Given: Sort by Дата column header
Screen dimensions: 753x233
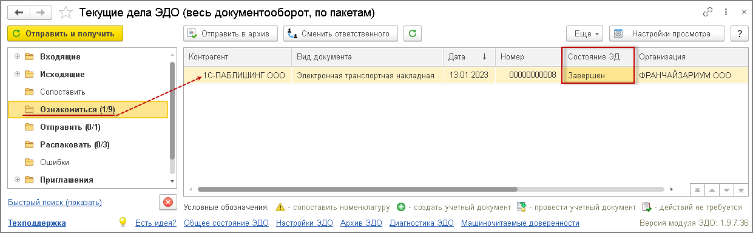Looking at the screenshot, I should point(470,56).
